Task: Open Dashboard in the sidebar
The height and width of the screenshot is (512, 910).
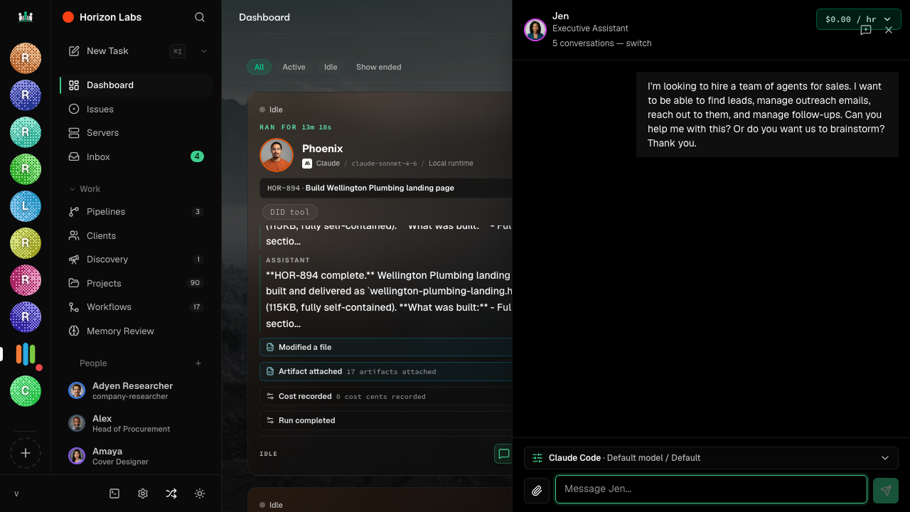Action: (136, 85)
